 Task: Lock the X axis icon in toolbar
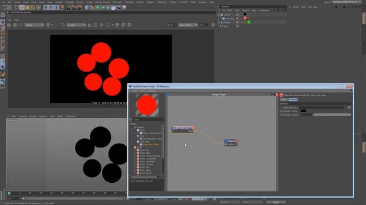(x=46, y=7)
